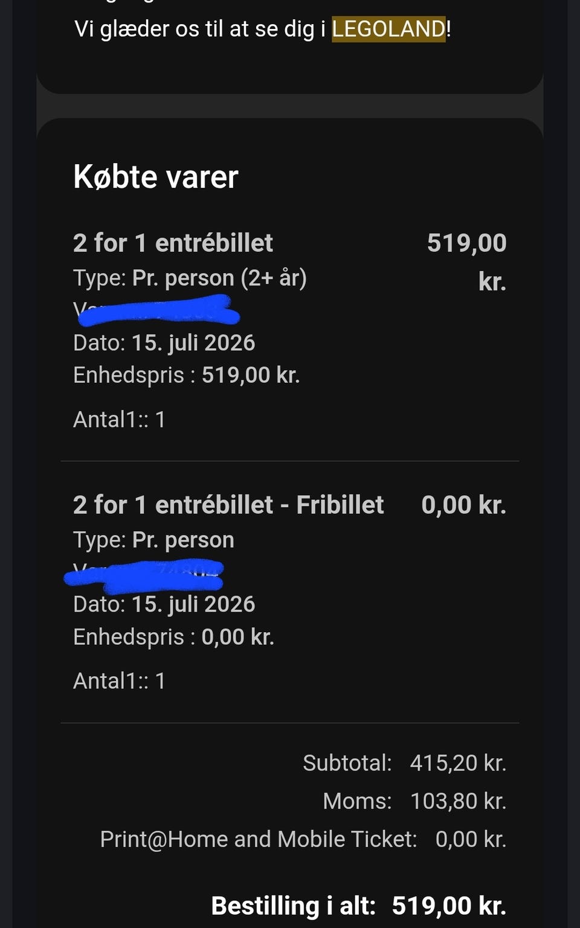The image size is (580, 928).
Task: Tap the Subtotal: 415,20 kr. row
Action: [x=404, y=763]
